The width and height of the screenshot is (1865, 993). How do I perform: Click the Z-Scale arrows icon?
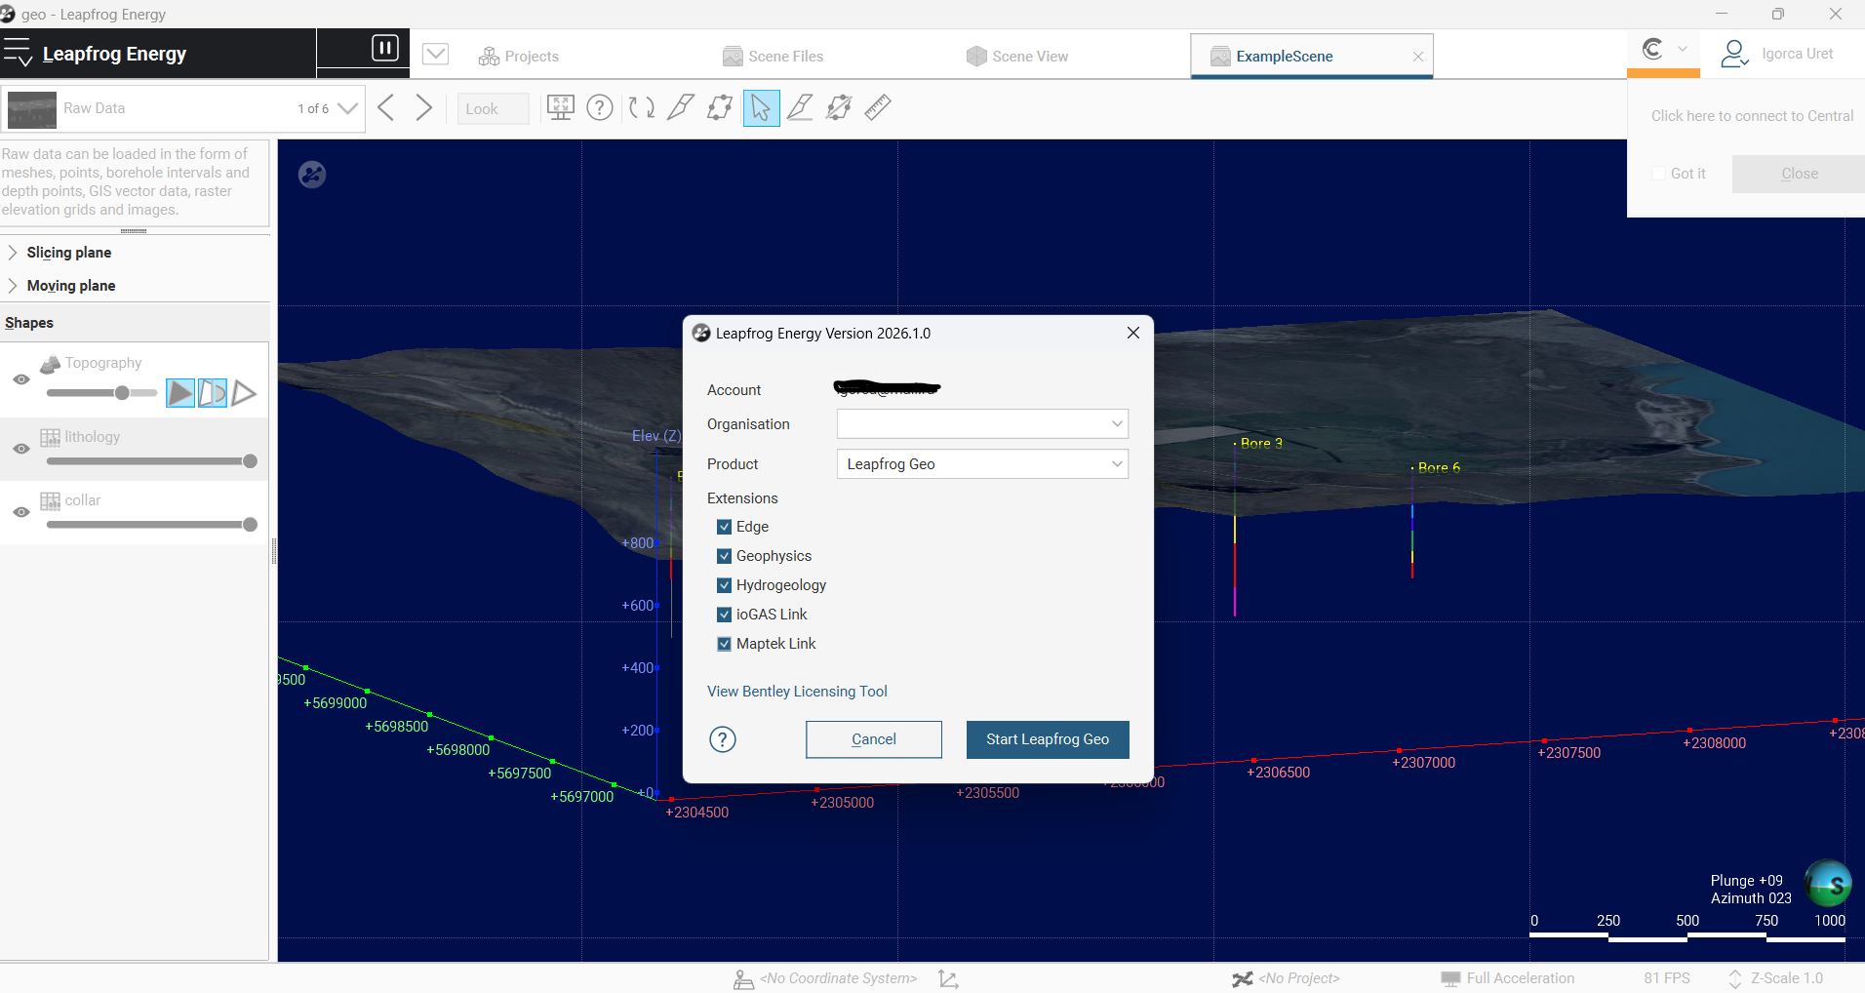click(x=1735, y=978)
